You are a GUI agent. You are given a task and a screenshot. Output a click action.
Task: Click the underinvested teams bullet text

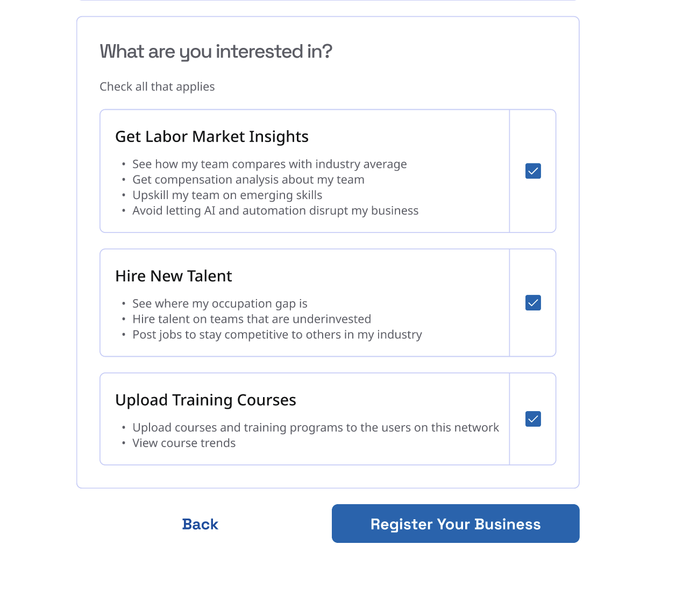(252, 319)
